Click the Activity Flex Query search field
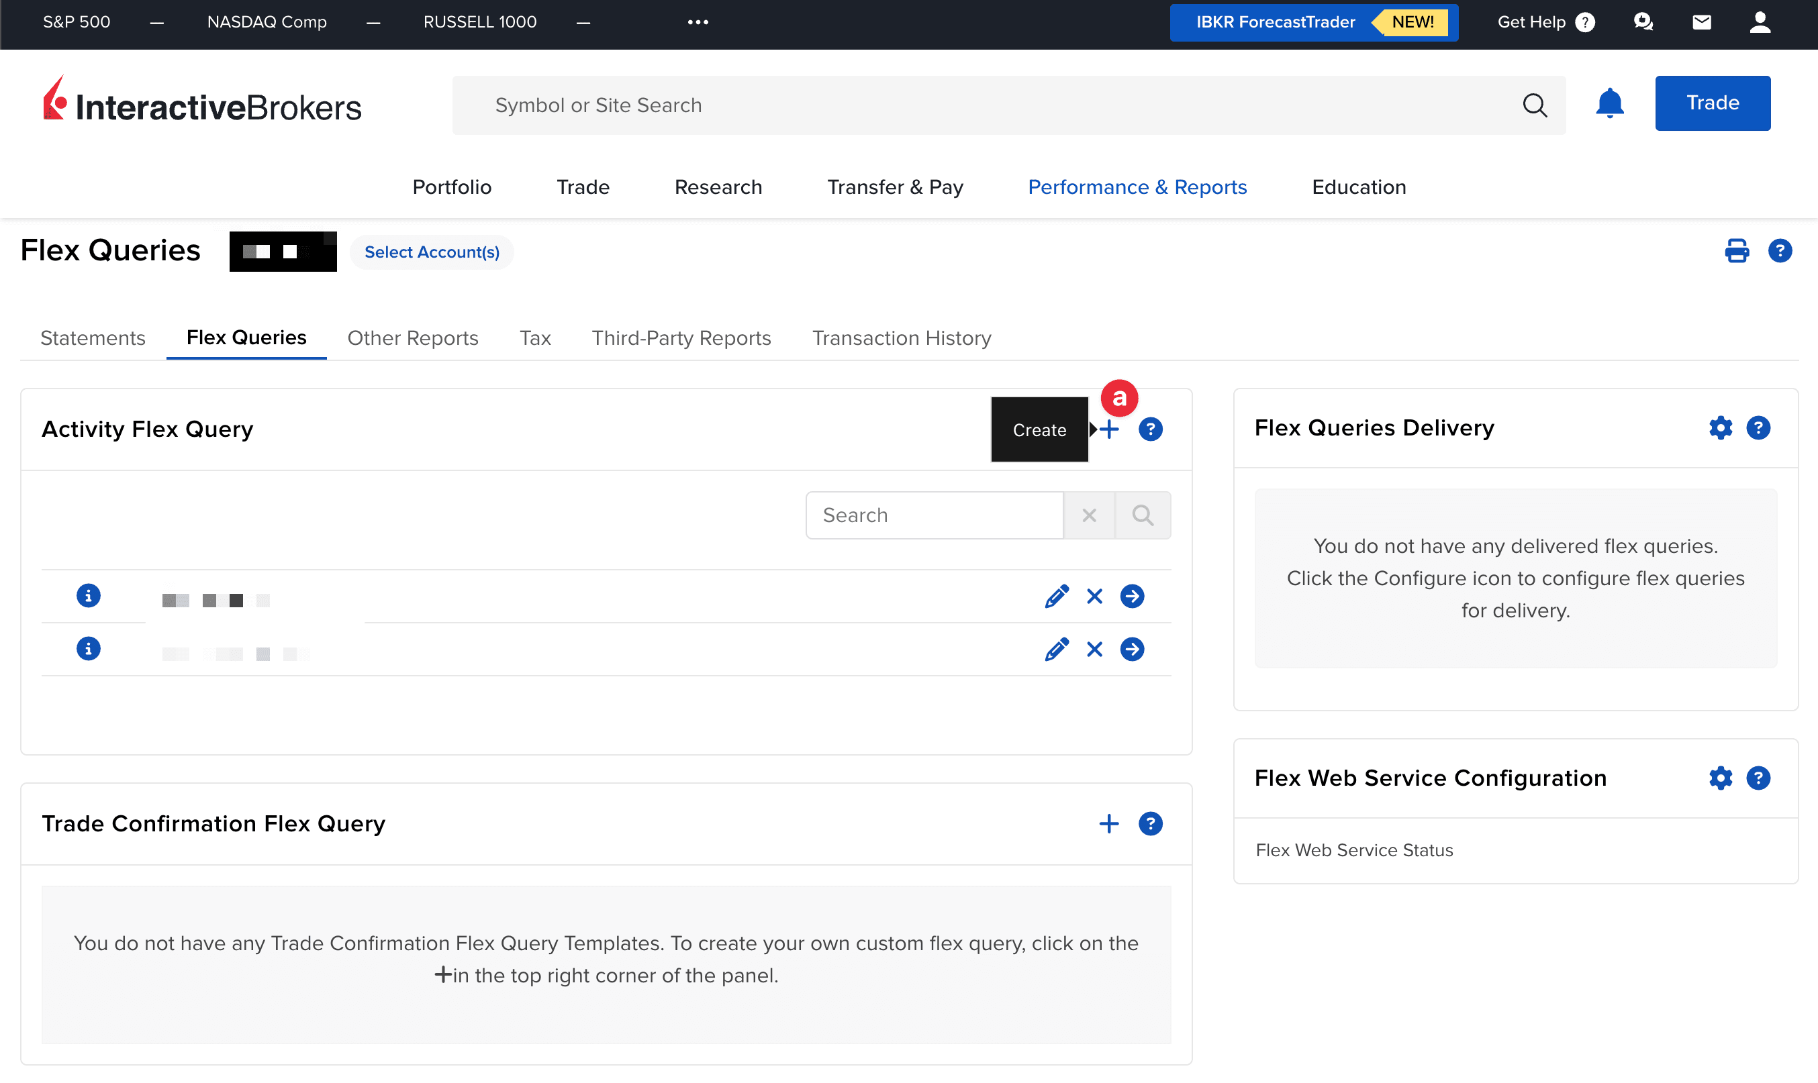 point(935,515)
